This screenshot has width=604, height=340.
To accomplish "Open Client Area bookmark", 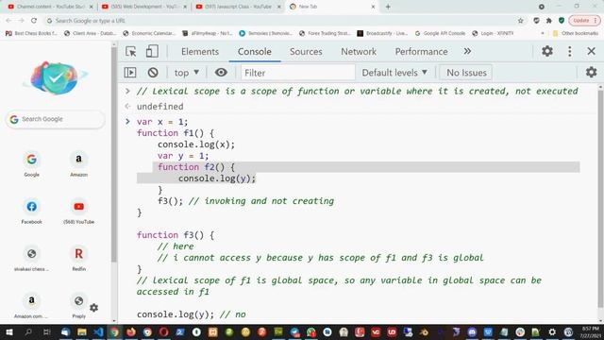I will [x=91, y=34].
